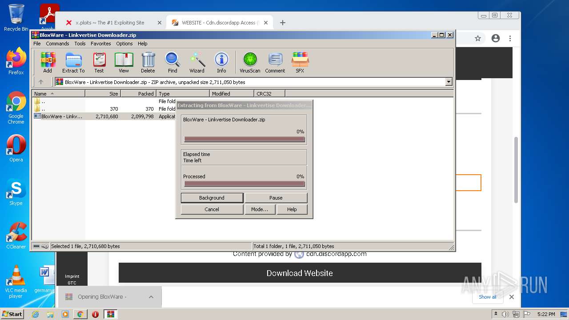Image resolution: width=569 pixels, height=320 pixels.
Task: Close the downloads bar
Action: 511,297
